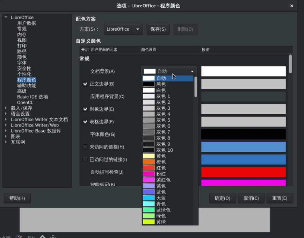Select 黄绿 color option
The height and width of the screenshot is (238, 304).
168,222
